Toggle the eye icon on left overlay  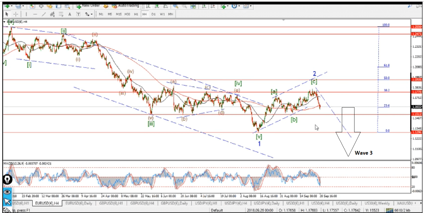(x=7, y=192)
